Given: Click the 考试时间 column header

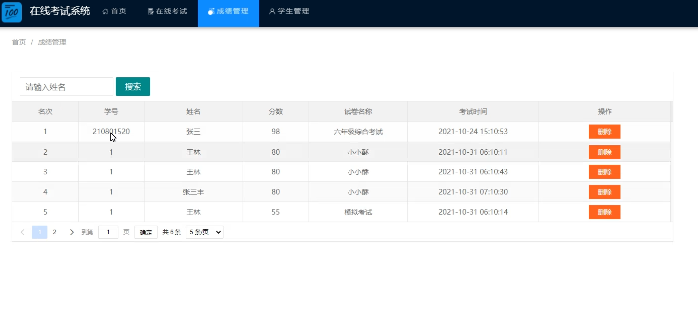Looking at the screenshot, I should (473, 112).
